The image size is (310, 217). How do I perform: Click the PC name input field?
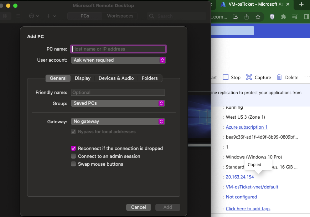pyautogui.click(x=118, y=49)
